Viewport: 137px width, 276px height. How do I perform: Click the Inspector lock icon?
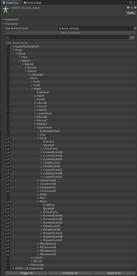(x=131, y=2)
